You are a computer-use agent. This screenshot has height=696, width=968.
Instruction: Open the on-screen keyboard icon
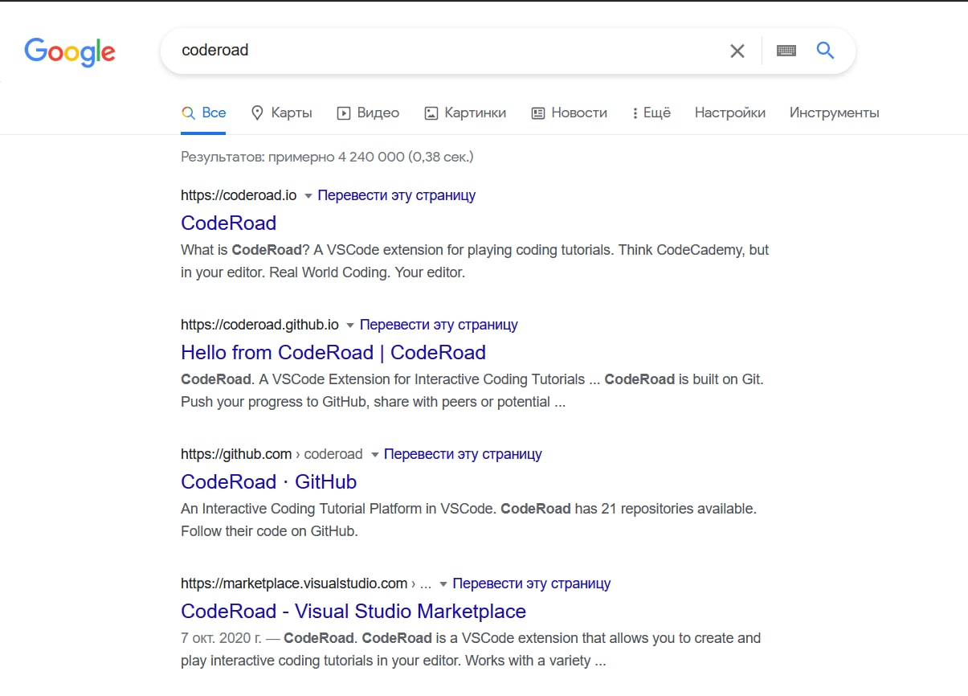786,51
